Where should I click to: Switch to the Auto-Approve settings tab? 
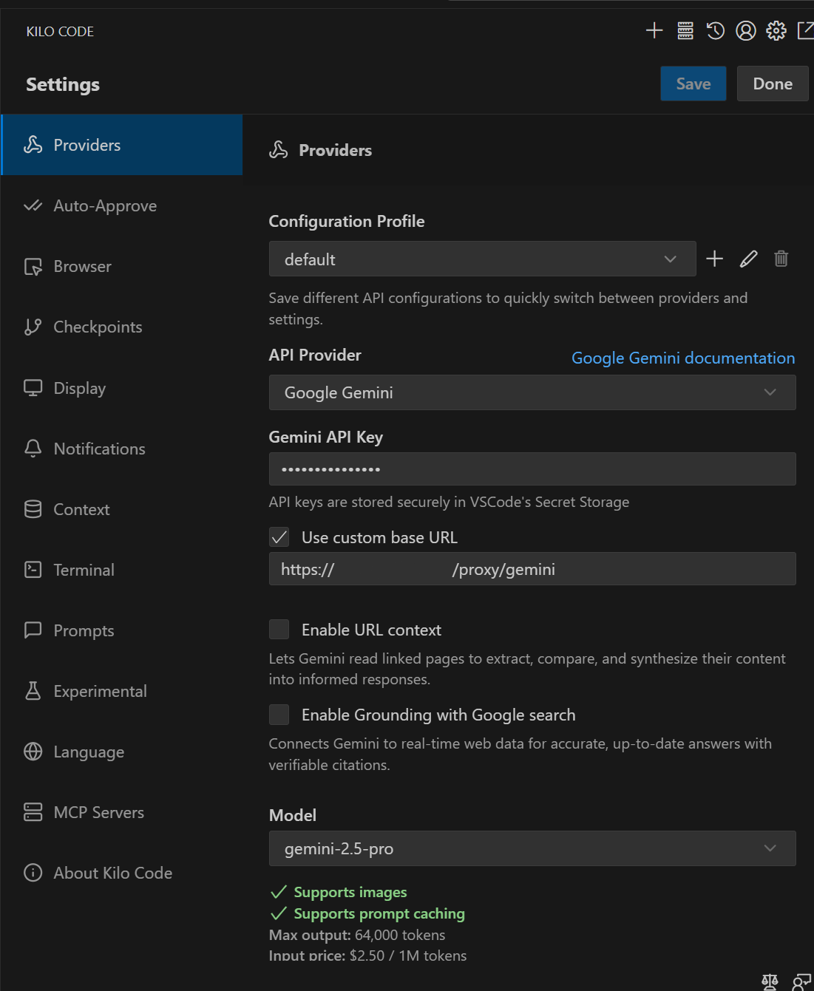click(x=122, y=205)
